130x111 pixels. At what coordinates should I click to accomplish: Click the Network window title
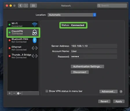point(66,6)
